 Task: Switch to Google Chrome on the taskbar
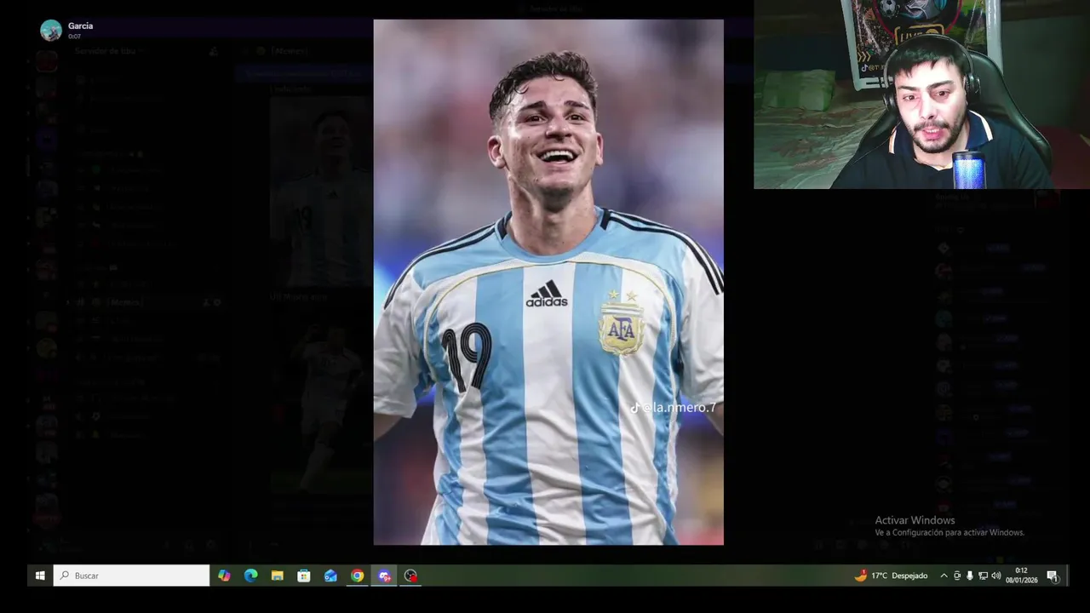click(x=357, y=576)
